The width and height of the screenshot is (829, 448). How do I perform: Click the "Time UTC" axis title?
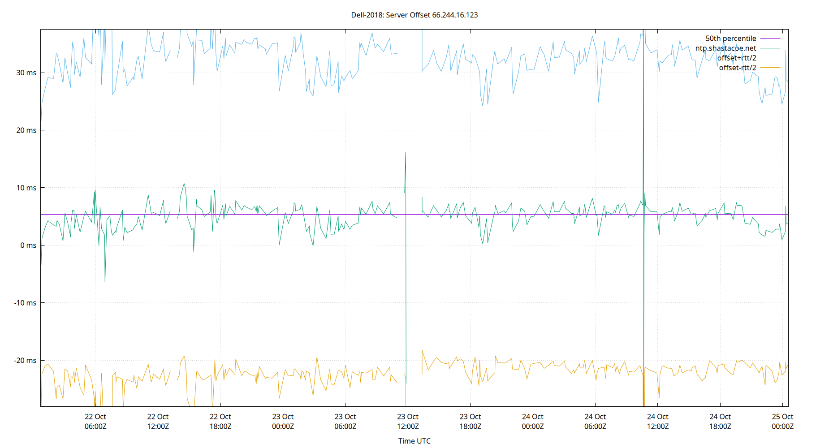coord(414,441)
